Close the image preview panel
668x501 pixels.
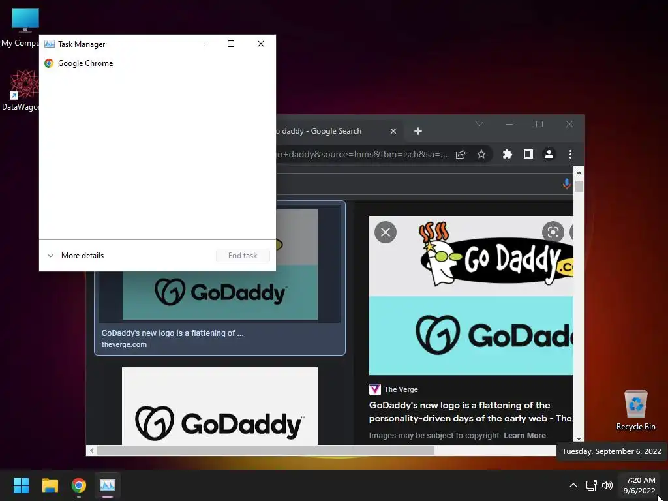pos(386,232)
